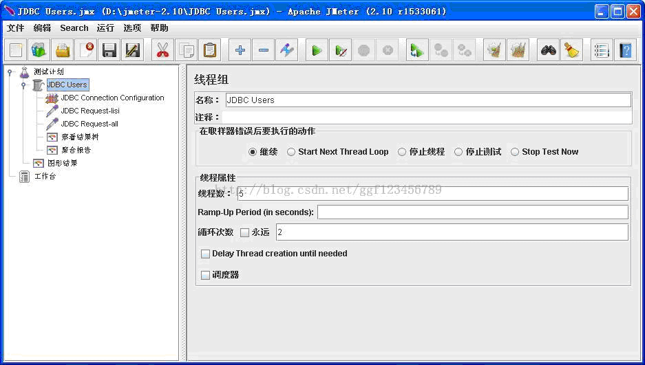The image size is (645, 365).
Task: Click the 注释 comment field
Action: tap(427, 118)
